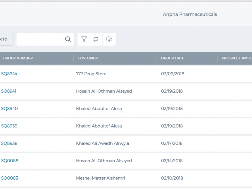Open the filter funnel icon
The image size is (252, 189).
84,39
